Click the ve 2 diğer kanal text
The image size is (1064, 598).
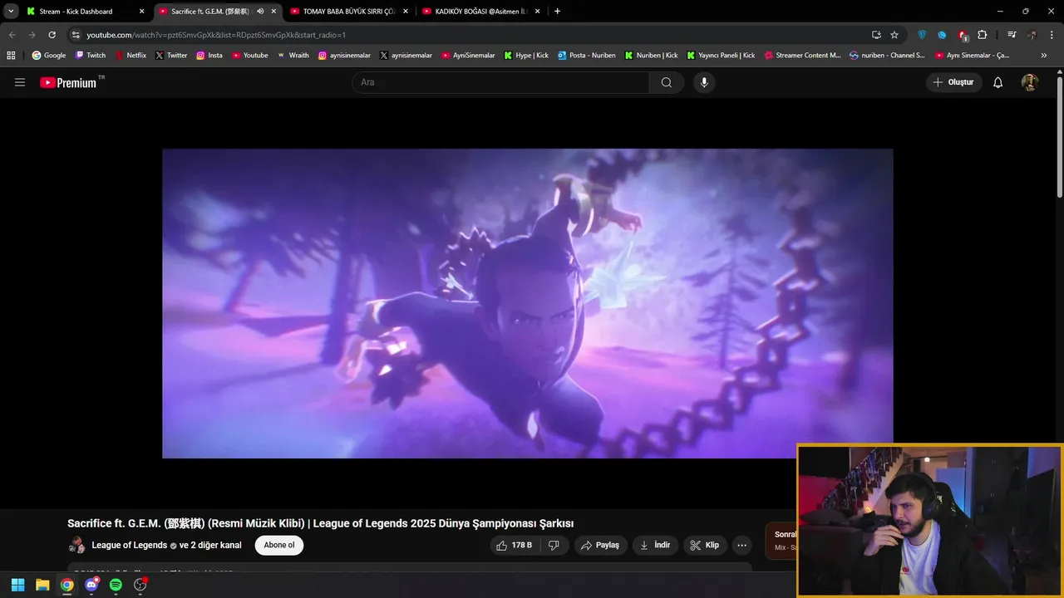click(210, 546)
